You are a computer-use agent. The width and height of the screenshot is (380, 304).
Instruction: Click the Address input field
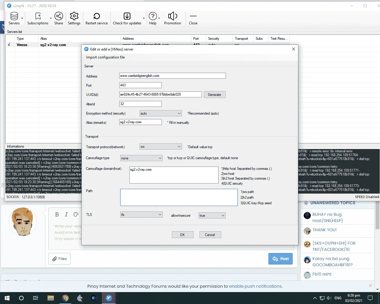(172, 76)
